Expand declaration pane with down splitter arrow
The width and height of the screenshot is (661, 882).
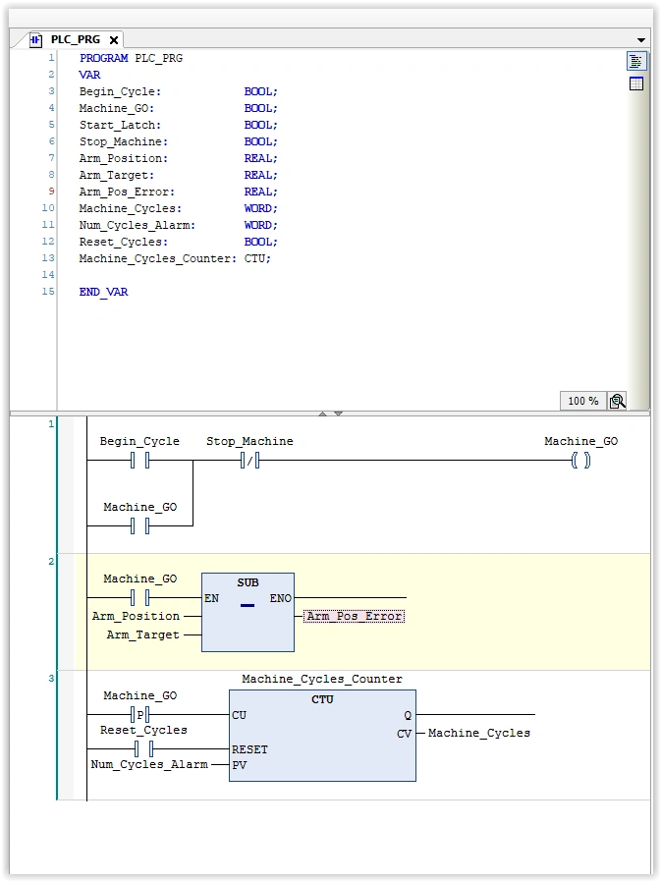tap(338, 413)
